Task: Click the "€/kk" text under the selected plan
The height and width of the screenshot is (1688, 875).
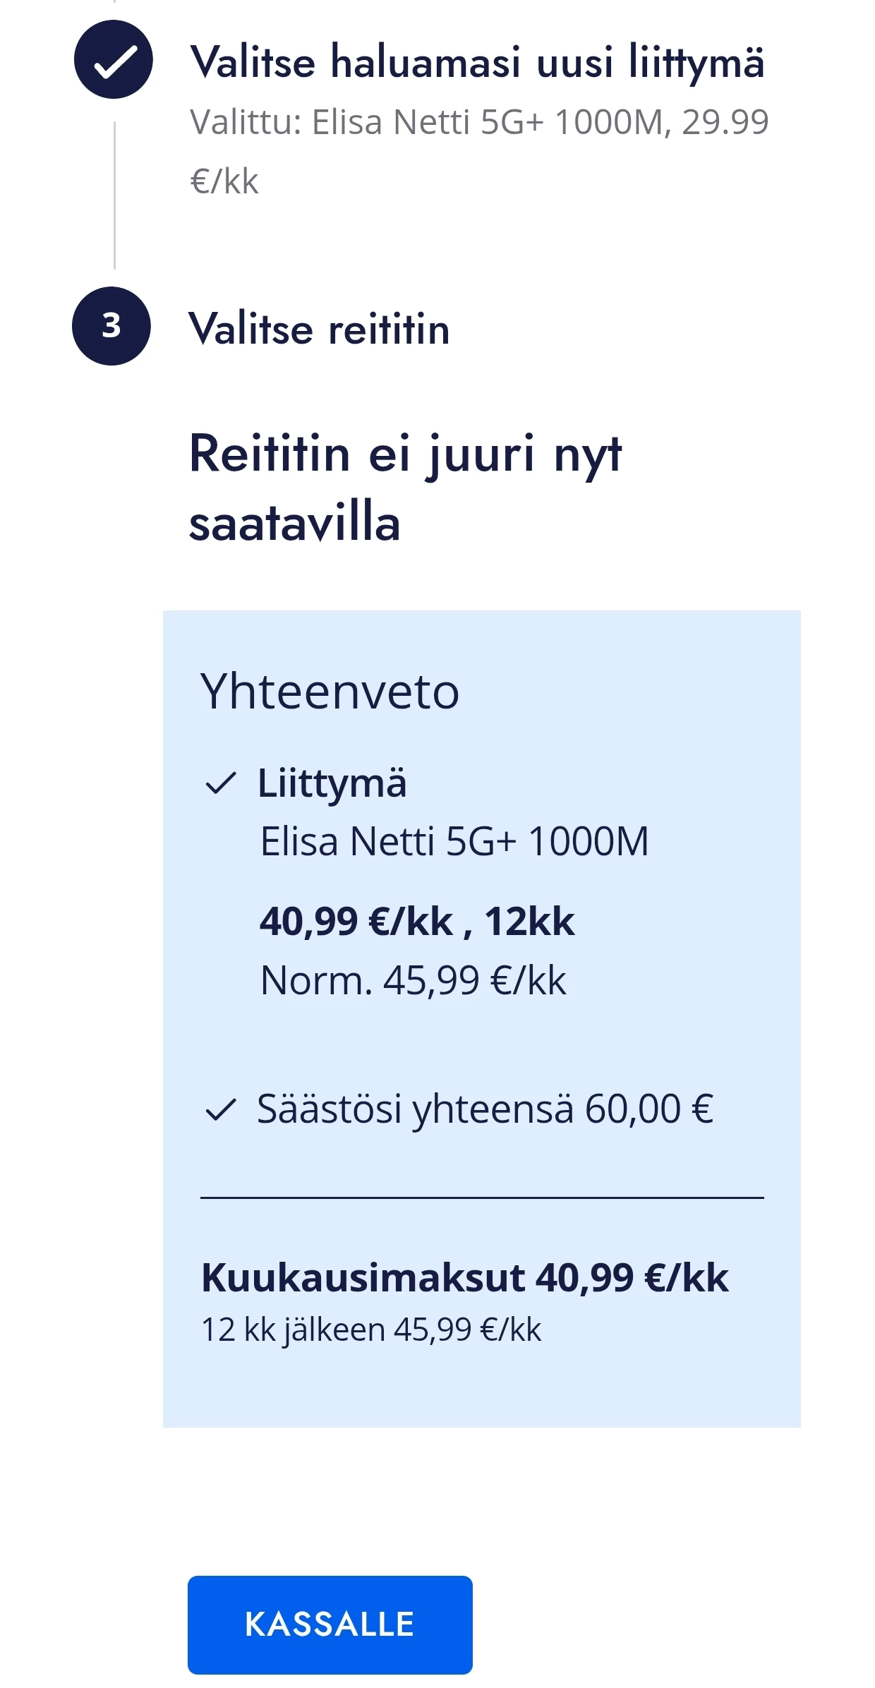Action: (224, 181)
